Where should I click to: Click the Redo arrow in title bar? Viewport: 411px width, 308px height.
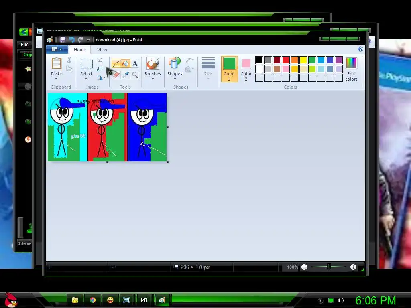point(80,40)
